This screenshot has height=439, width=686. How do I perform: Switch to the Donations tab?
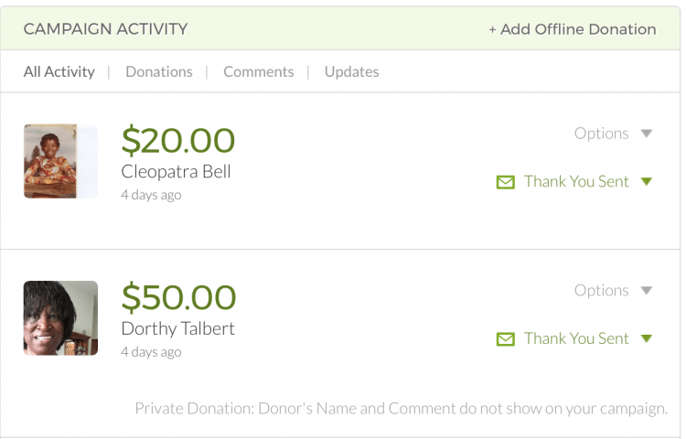tap(159, 71)
